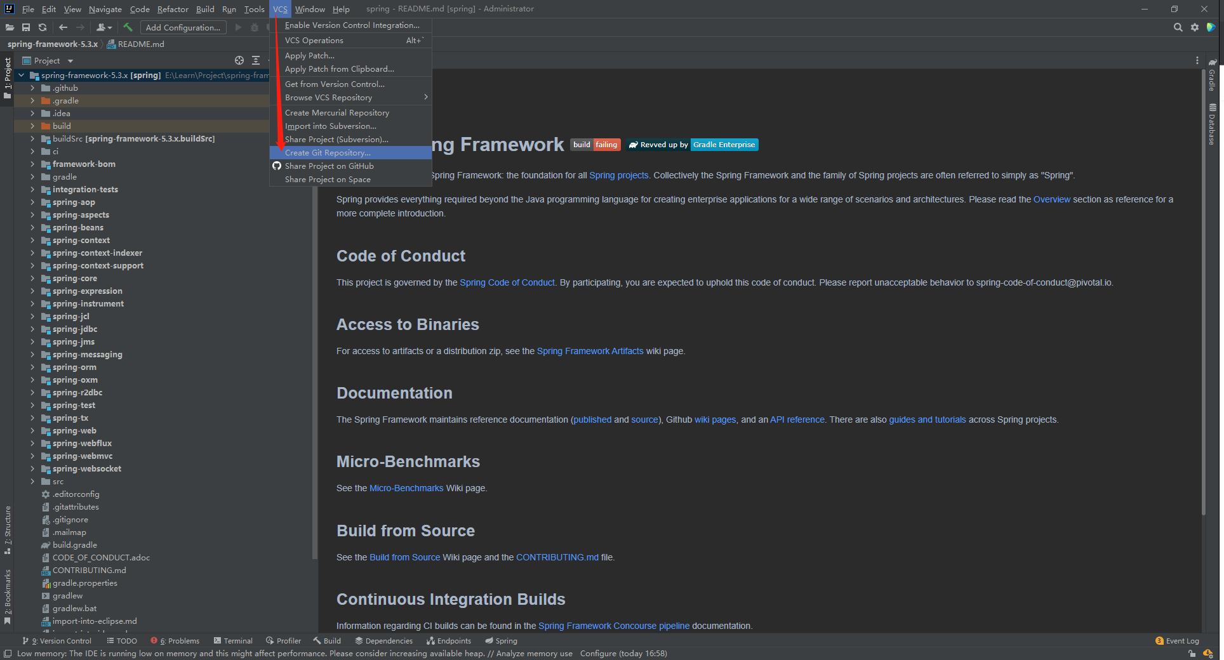This screenshot has height=660, width=1224.
Task: Open the Terminal tool window
Action: [x=233, y=641]
